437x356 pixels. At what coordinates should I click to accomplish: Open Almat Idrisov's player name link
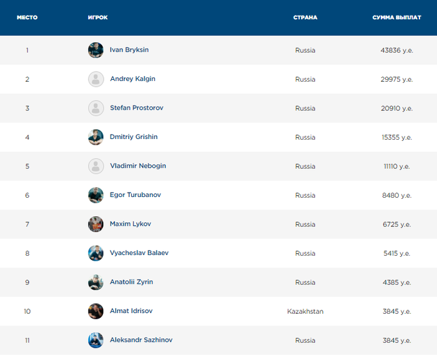coord(131,311)
